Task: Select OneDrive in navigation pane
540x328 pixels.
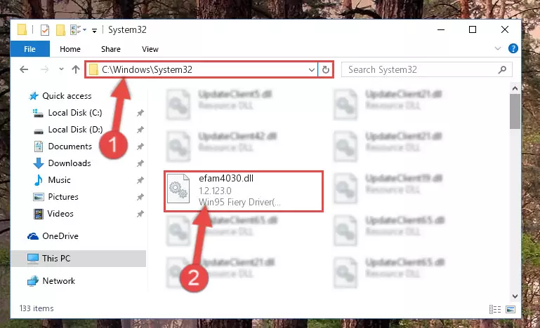Action: point(60,236)
